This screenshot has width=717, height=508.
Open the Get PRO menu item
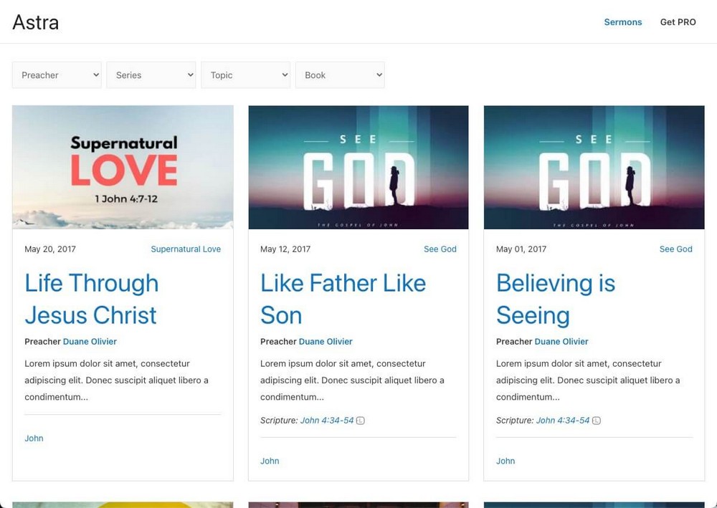678,22
